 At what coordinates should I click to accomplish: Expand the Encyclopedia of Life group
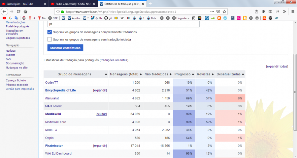pyautogui.click(x=100, y=90)
